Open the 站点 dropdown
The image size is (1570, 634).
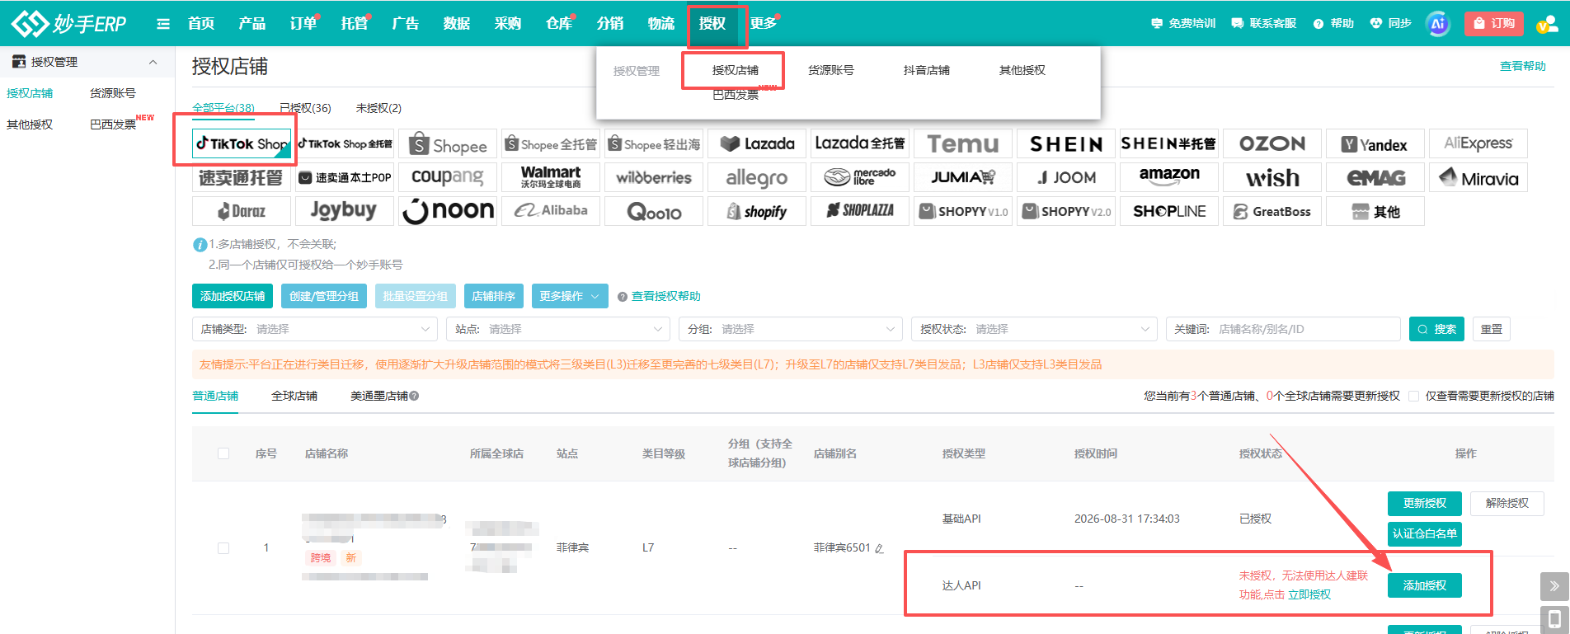pyautogui.click(x=558, y=329)
